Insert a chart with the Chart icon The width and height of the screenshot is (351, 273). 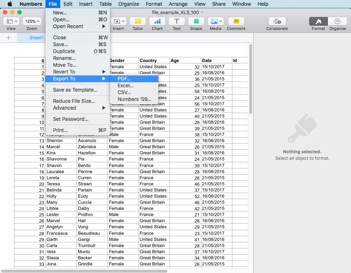point(157,22)
